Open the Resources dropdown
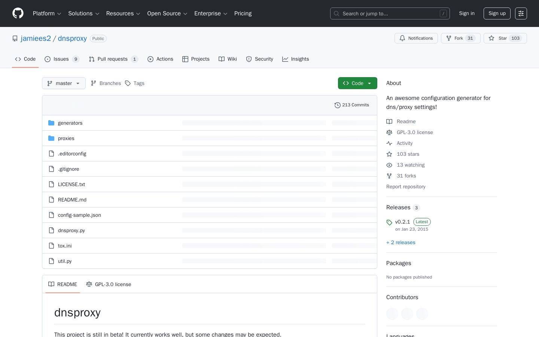This screenshot has width=539, height=337. click(x=123, y=13)
